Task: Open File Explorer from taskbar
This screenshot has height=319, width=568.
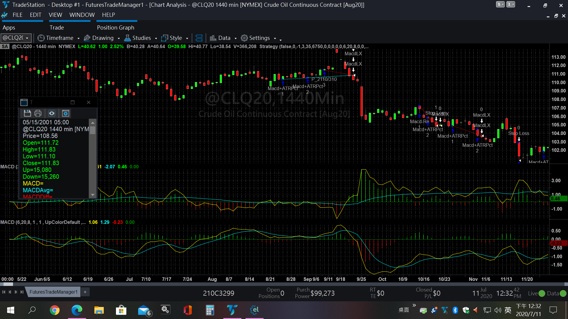Action: point(99,310)
